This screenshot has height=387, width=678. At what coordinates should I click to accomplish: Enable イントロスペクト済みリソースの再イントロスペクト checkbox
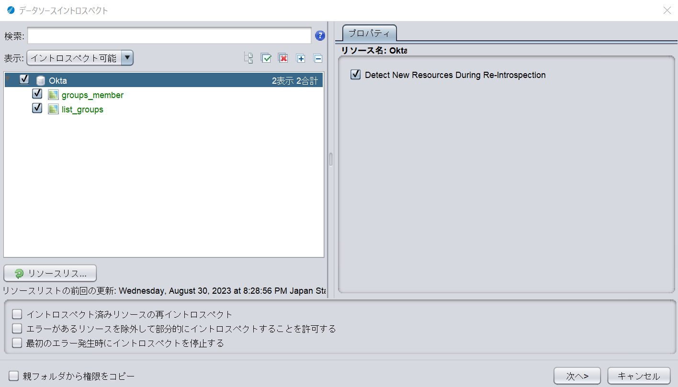17,314
